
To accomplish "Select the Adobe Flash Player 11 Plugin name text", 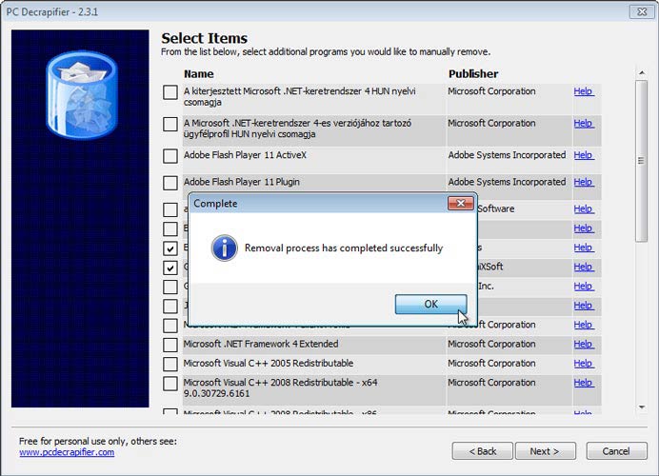I will pyautogui.click(x=242, y=182).
